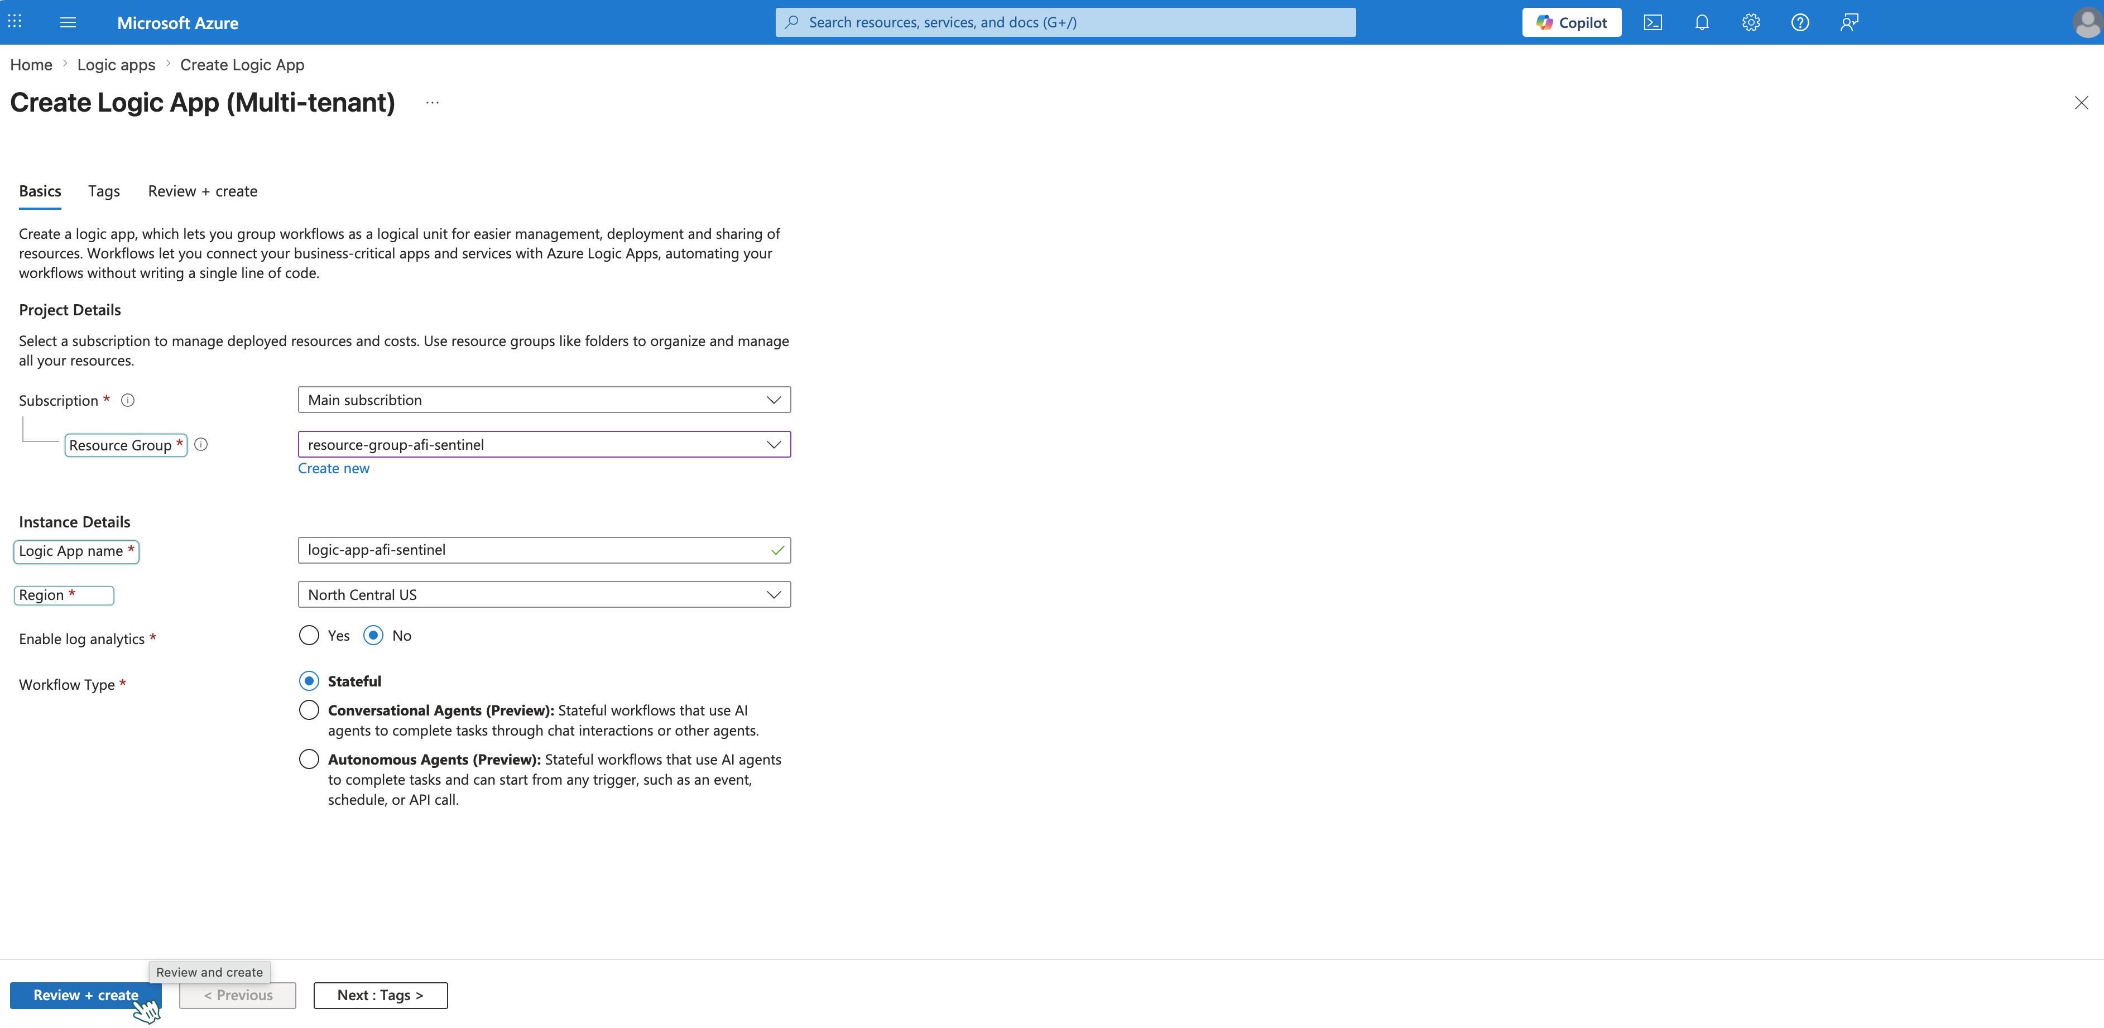Click the Microsoft Azure logo text
Screen dimensions: 2104x1028
coord(177,23)
